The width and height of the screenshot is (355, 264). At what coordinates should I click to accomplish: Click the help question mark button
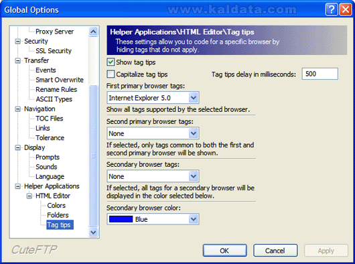click(332, 10)
